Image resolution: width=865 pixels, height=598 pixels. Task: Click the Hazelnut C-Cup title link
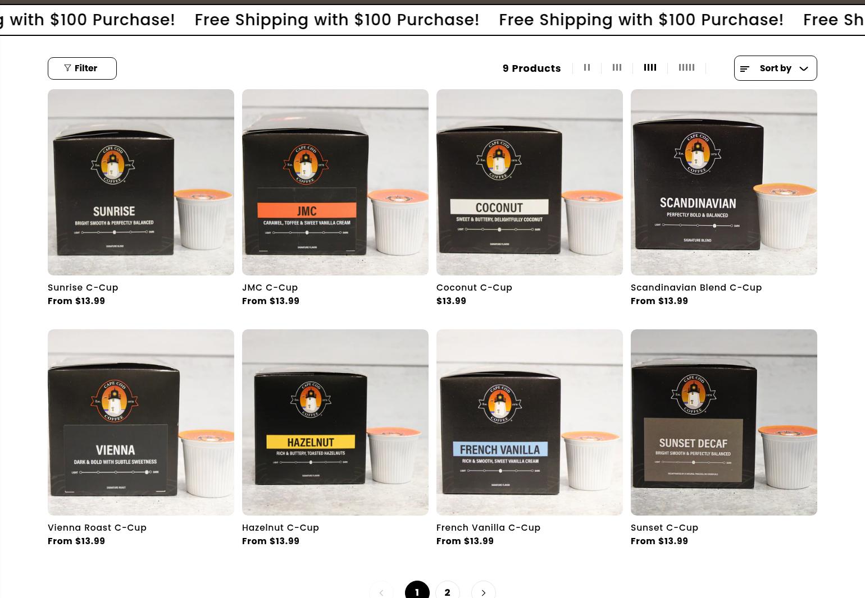[280, 528]
